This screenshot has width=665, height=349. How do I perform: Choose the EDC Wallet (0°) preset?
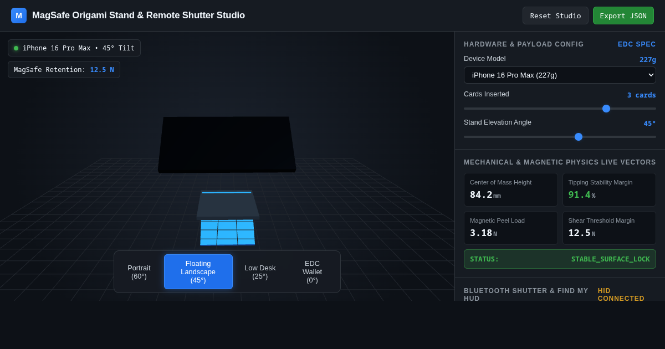[x=312, y=272]
